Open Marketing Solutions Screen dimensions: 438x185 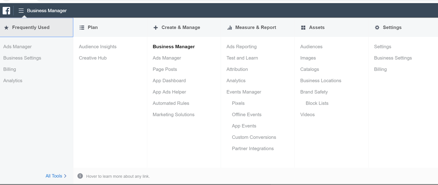click(174, 115)
